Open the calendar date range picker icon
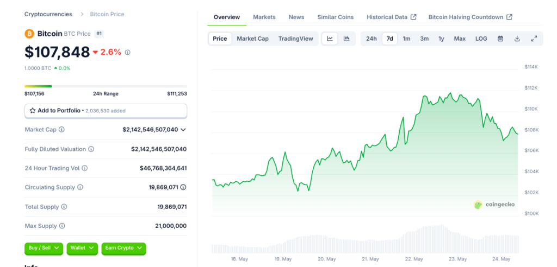The height and width of the screenshot is (267, 557). point(500,39)
